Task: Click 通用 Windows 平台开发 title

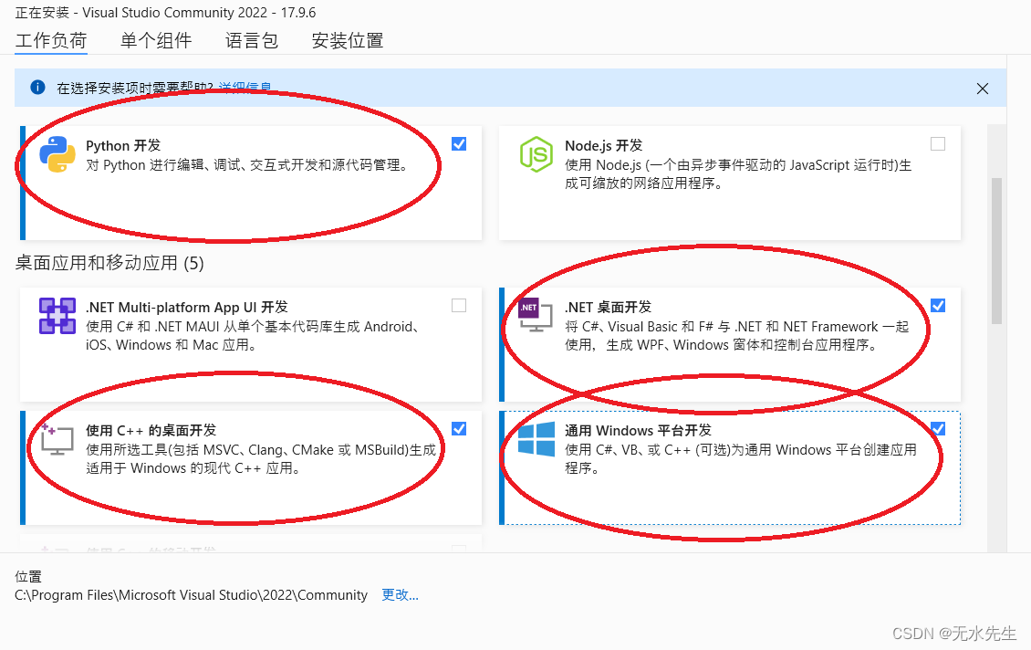Action: [x=638, y=430]
